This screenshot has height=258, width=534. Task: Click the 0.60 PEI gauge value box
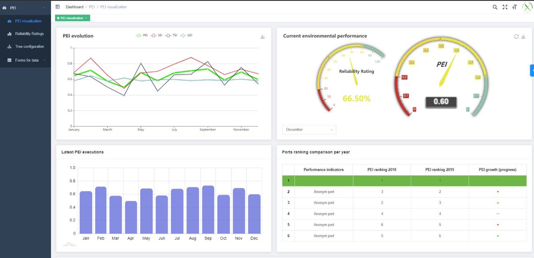[441, 102]
